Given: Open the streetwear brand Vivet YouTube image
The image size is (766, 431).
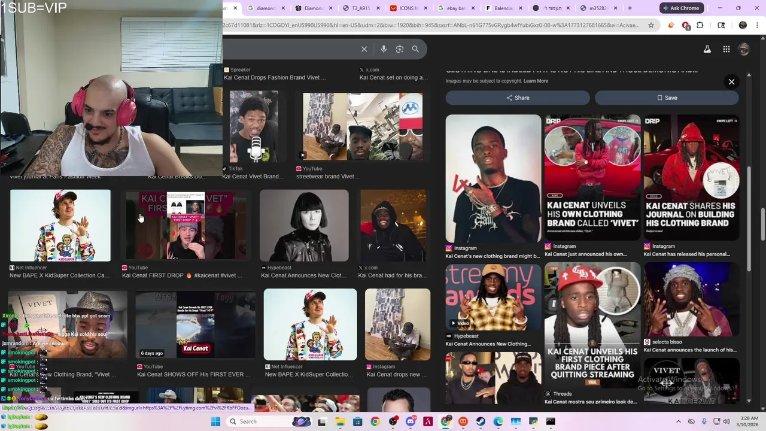Looking at the screenshot, I should tap(363, 126).
